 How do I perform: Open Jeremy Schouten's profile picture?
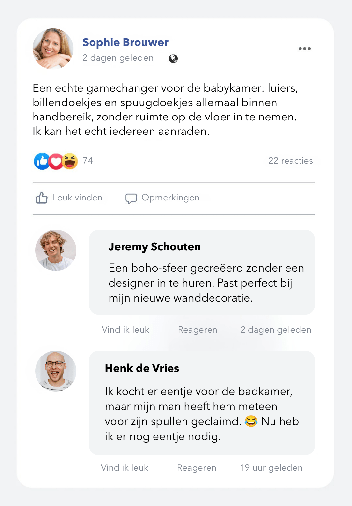pyautogui.click(x=56, y=250)
